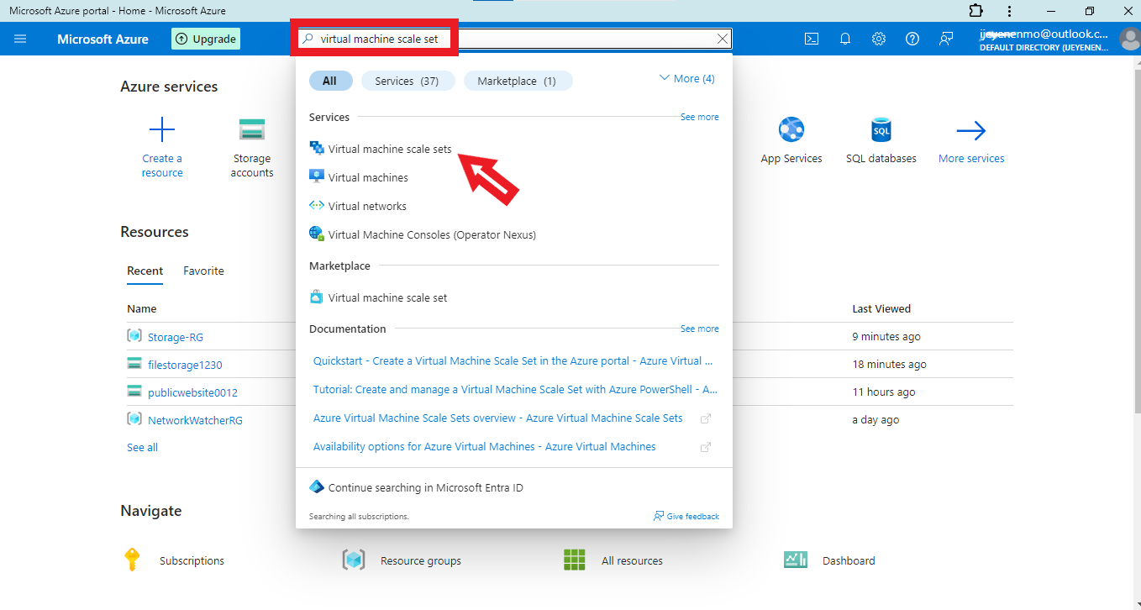Open the portal settings gear
The image size is (1141, 610).
point(879,39)
